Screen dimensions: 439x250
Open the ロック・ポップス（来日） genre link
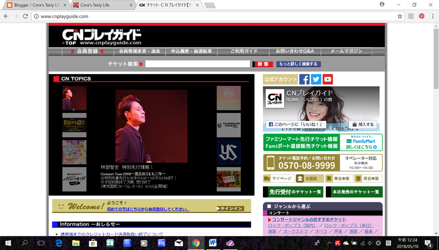349,226
